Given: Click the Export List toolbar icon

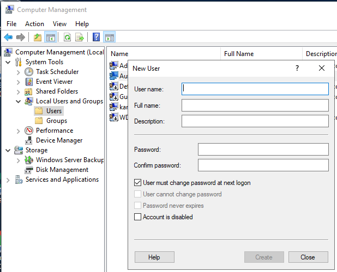Looking at the screenshot, I should (x=80, y=38).
